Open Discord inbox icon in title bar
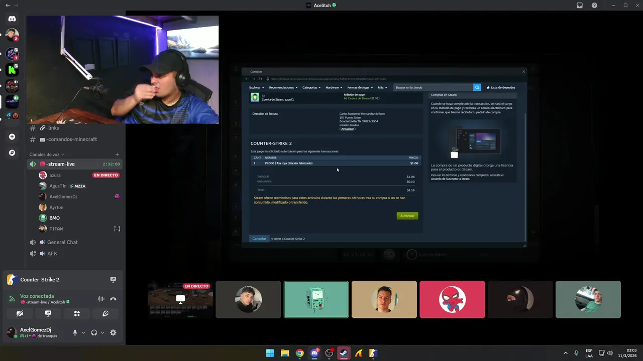The image size is (643, 361). (580, 6)
